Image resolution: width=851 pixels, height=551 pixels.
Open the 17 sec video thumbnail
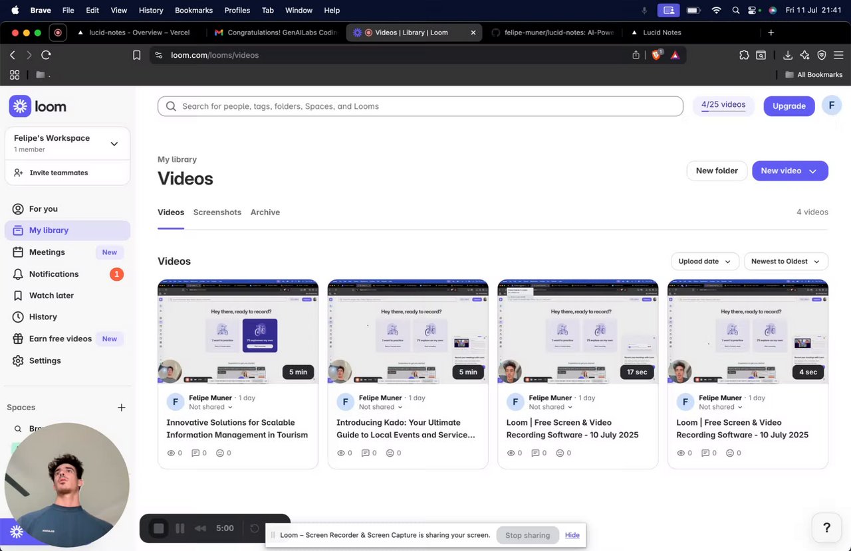pyautogui.click(x=578, y=331)
